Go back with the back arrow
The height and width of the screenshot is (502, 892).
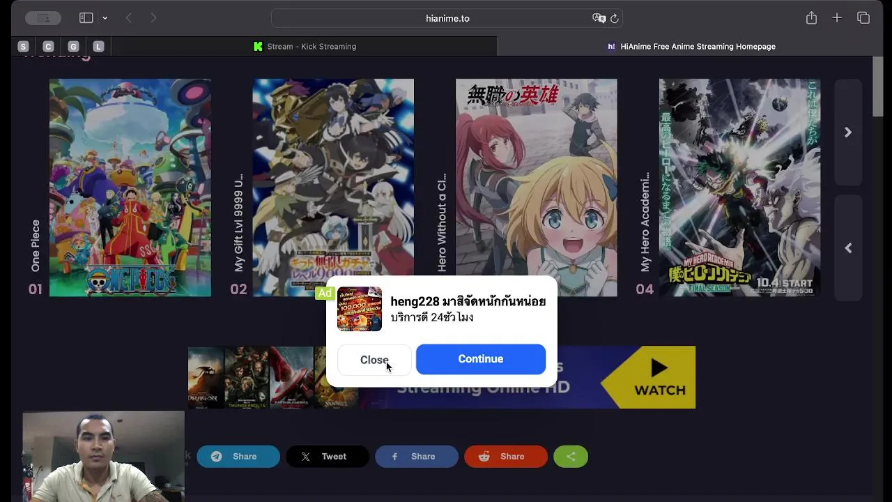pos(129,18)
